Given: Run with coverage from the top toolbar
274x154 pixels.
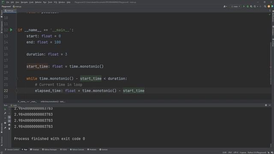Looking at the screenshot, I should click(251, 6).
